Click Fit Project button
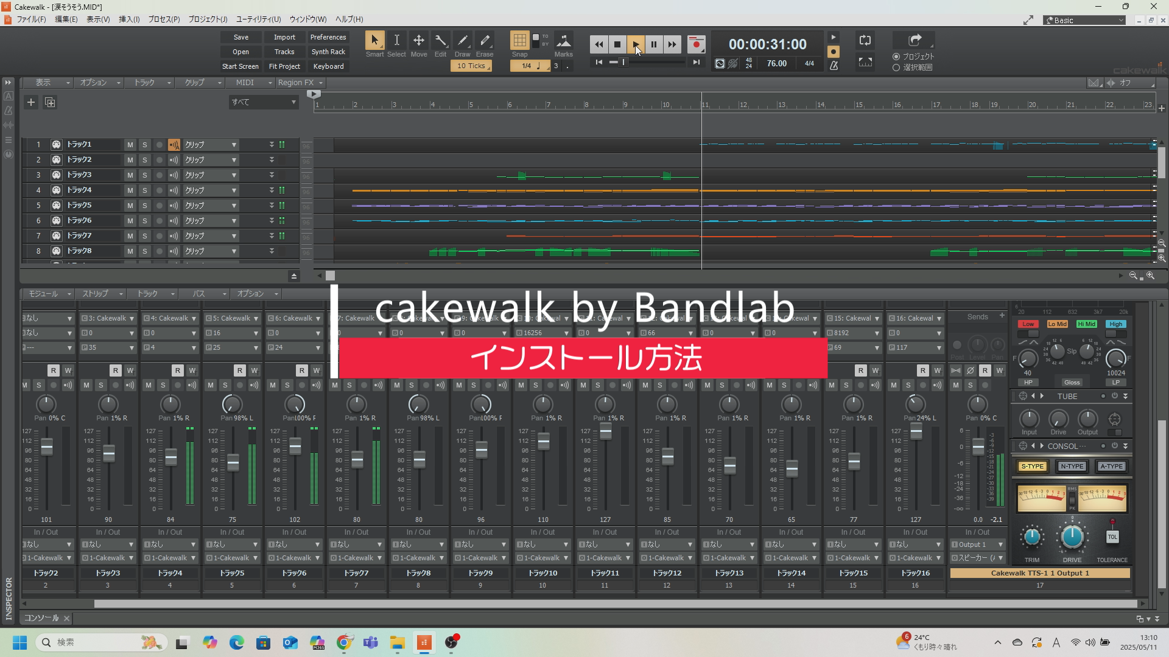This screenshot has width=1169, height=657. pyautogui.click(x=284, y=66)
